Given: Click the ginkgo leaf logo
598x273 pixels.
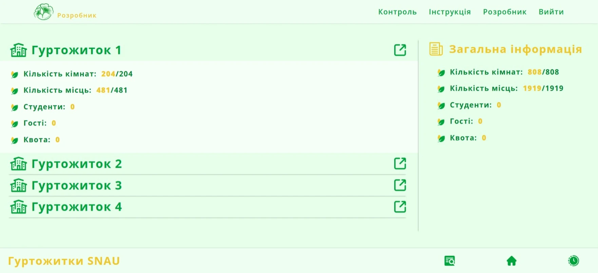Looking at the screenshot, I should 43,12.
